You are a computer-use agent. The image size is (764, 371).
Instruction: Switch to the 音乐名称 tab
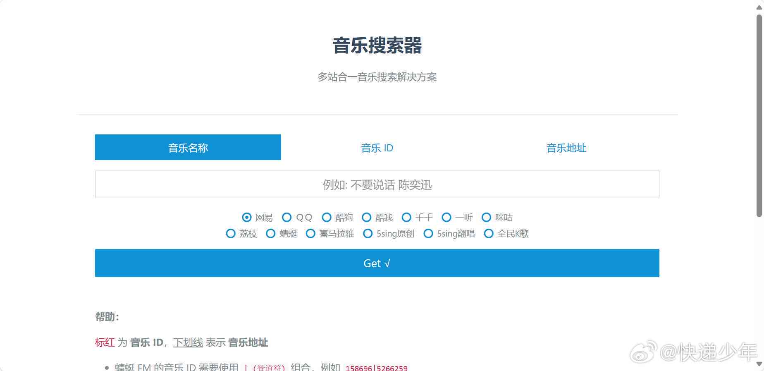pyautogui.click(x=188, y=147)
